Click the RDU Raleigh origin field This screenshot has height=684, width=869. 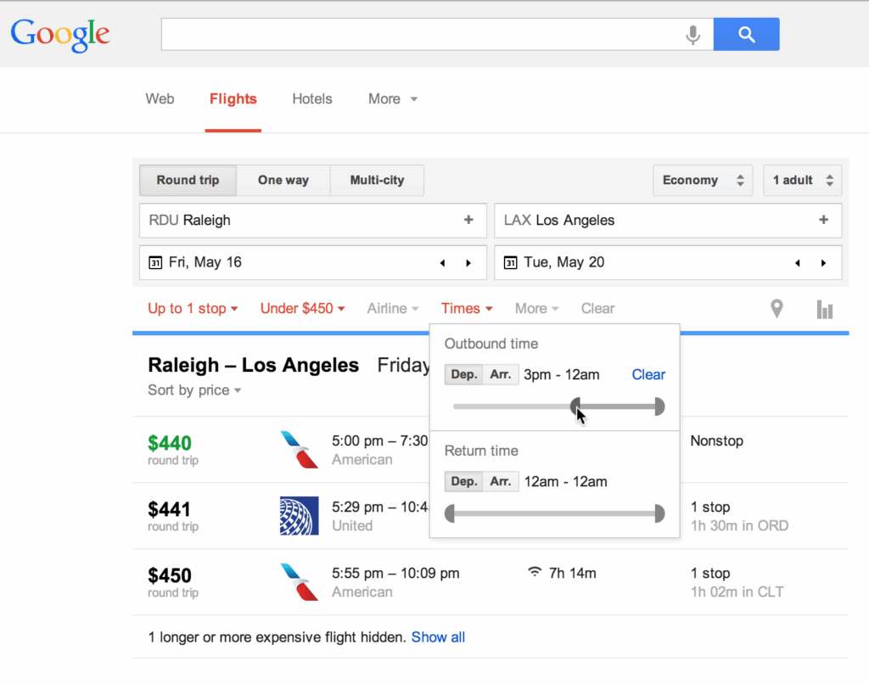click(313, 221)
